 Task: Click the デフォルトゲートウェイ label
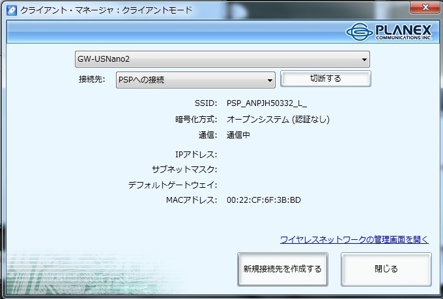[173, 185]
